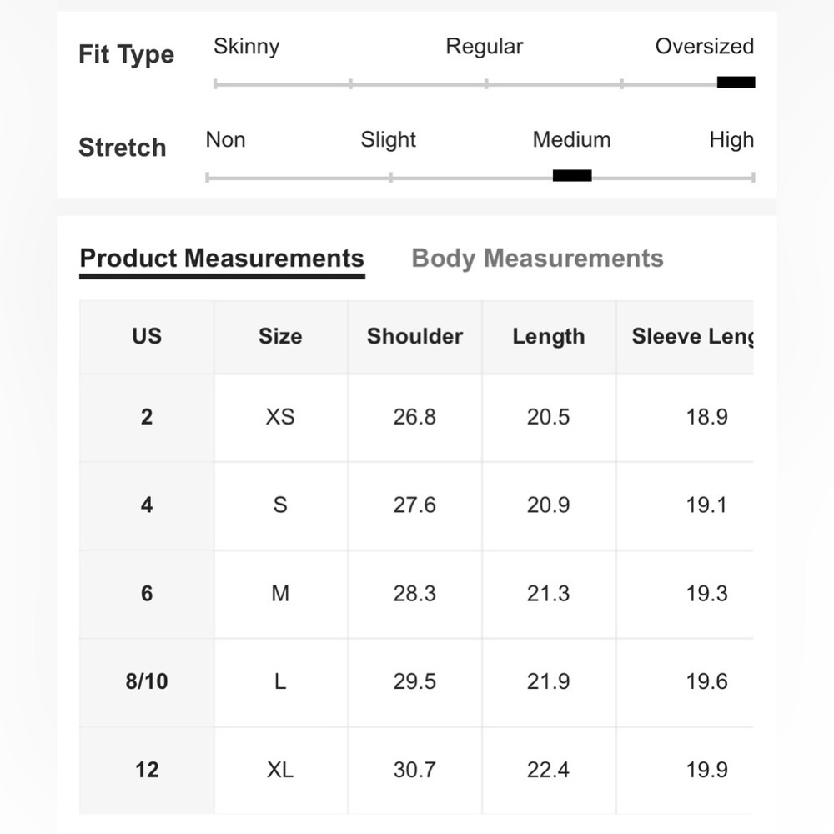
Task: Click the Regular label on Fit Type
Action: tap(485, 47)
